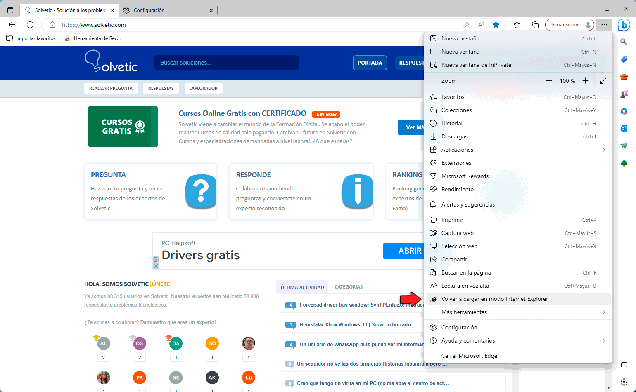
Task: Expand Ayuda y comentarios submenu
Action: click(x=518, y=340)
